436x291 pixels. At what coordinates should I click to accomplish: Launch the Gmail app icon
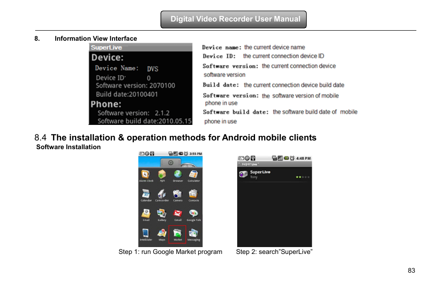[177, 214]
